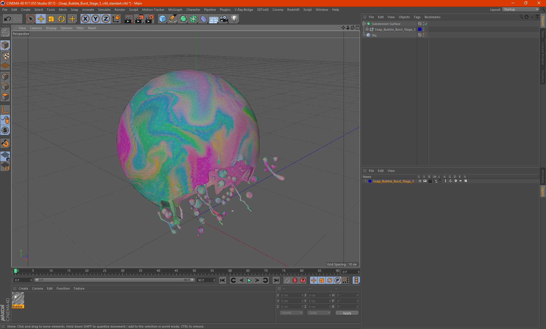
Task: Select the Bubble material thumbnail
Action: [x=18, y=300]
